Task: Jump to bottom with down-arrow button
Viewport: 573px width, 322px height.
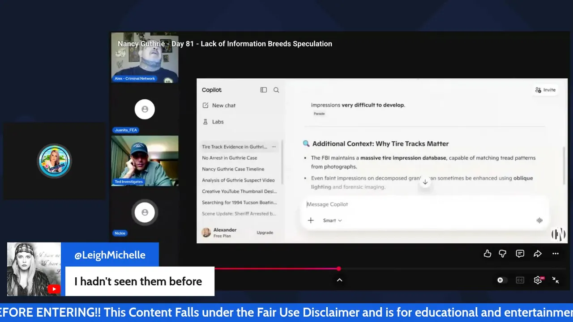Action: point(425,182)
